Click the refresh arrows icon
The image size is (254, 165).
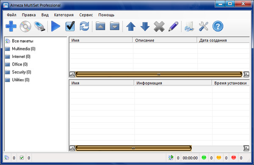[84, 26]
